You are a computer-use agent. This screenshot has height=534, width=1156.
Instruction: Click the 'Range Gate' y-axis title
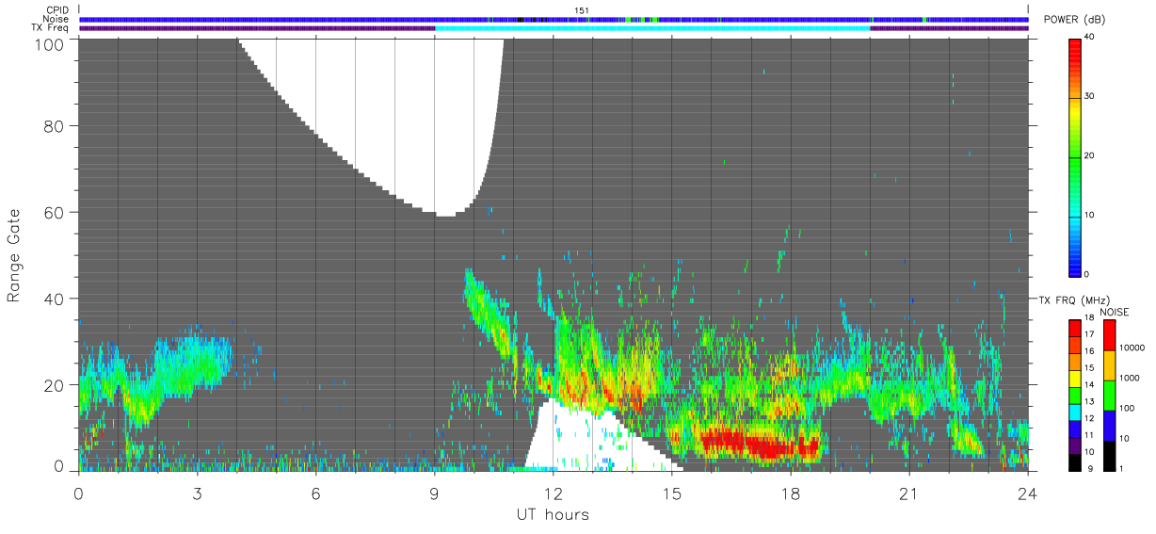point(14,256)
